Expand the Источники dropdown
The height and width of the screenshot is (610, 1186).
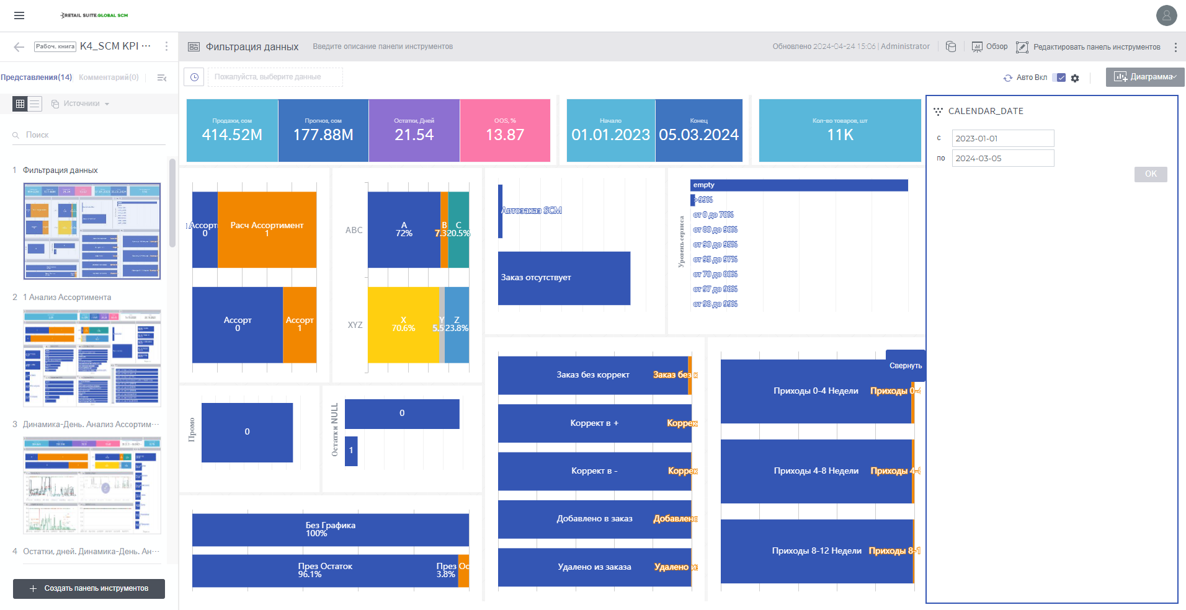81,104
